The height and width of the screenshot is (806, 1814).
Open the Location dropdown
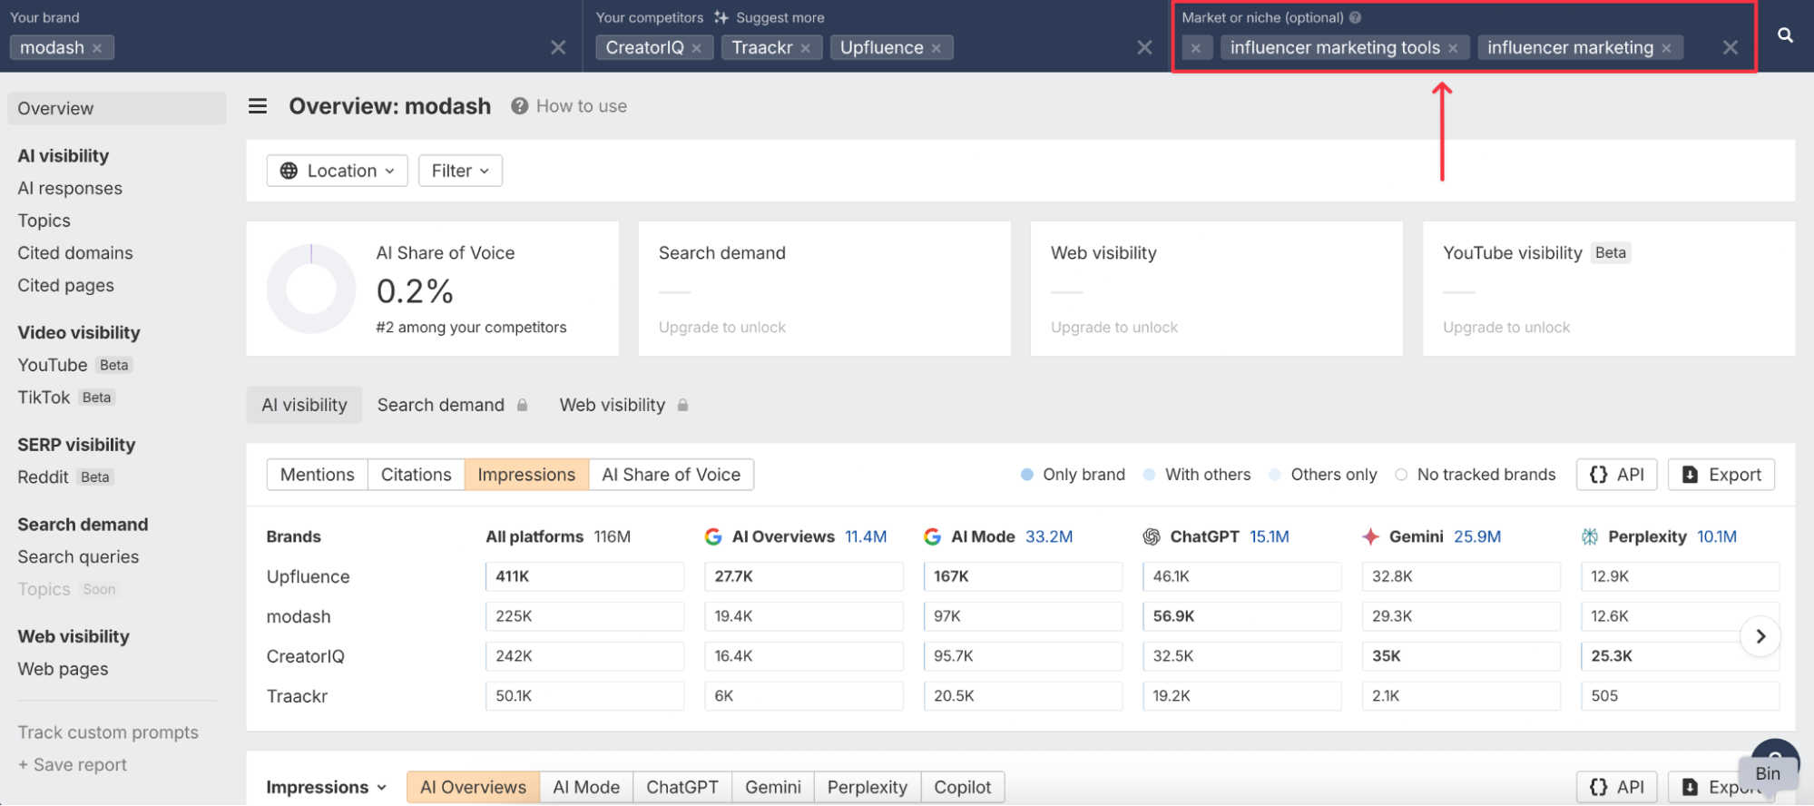coord(337,171)
